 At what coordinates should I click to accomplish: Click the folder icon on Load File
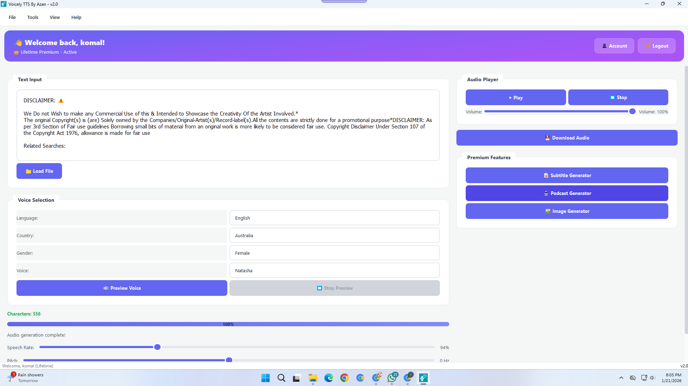[x=29, y=171]
